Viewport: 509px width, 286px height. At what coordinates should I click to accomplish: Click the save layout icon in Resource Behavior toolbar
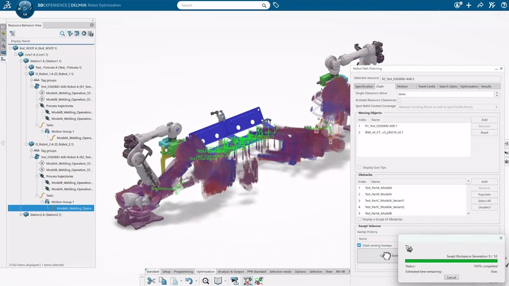91,33
